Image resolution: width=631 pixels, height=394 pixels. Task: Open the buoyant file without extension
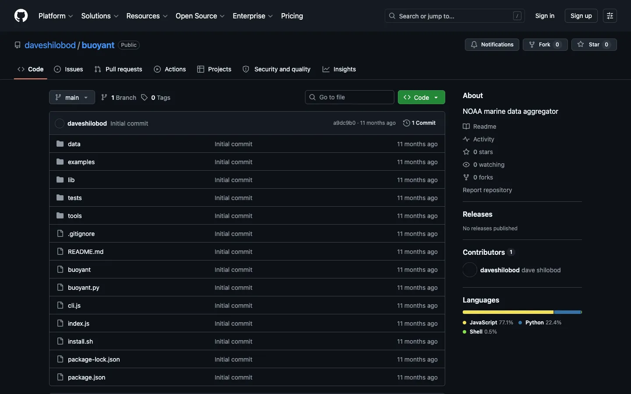(79, 270)
